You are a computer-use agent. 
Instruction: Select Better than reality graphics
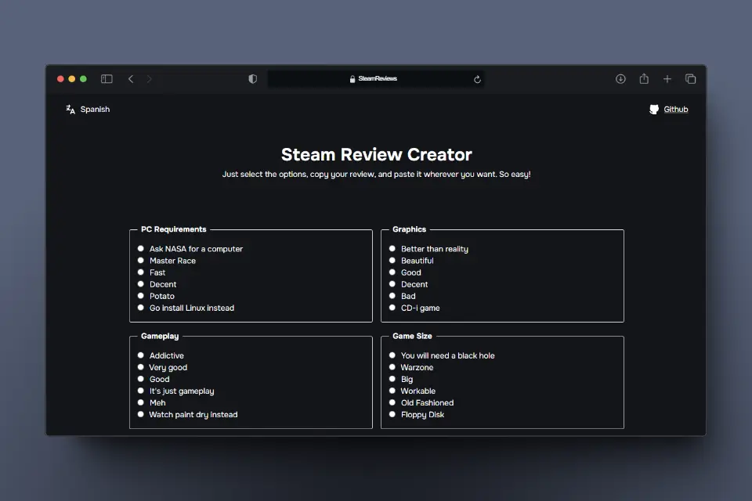click(392, 248)
